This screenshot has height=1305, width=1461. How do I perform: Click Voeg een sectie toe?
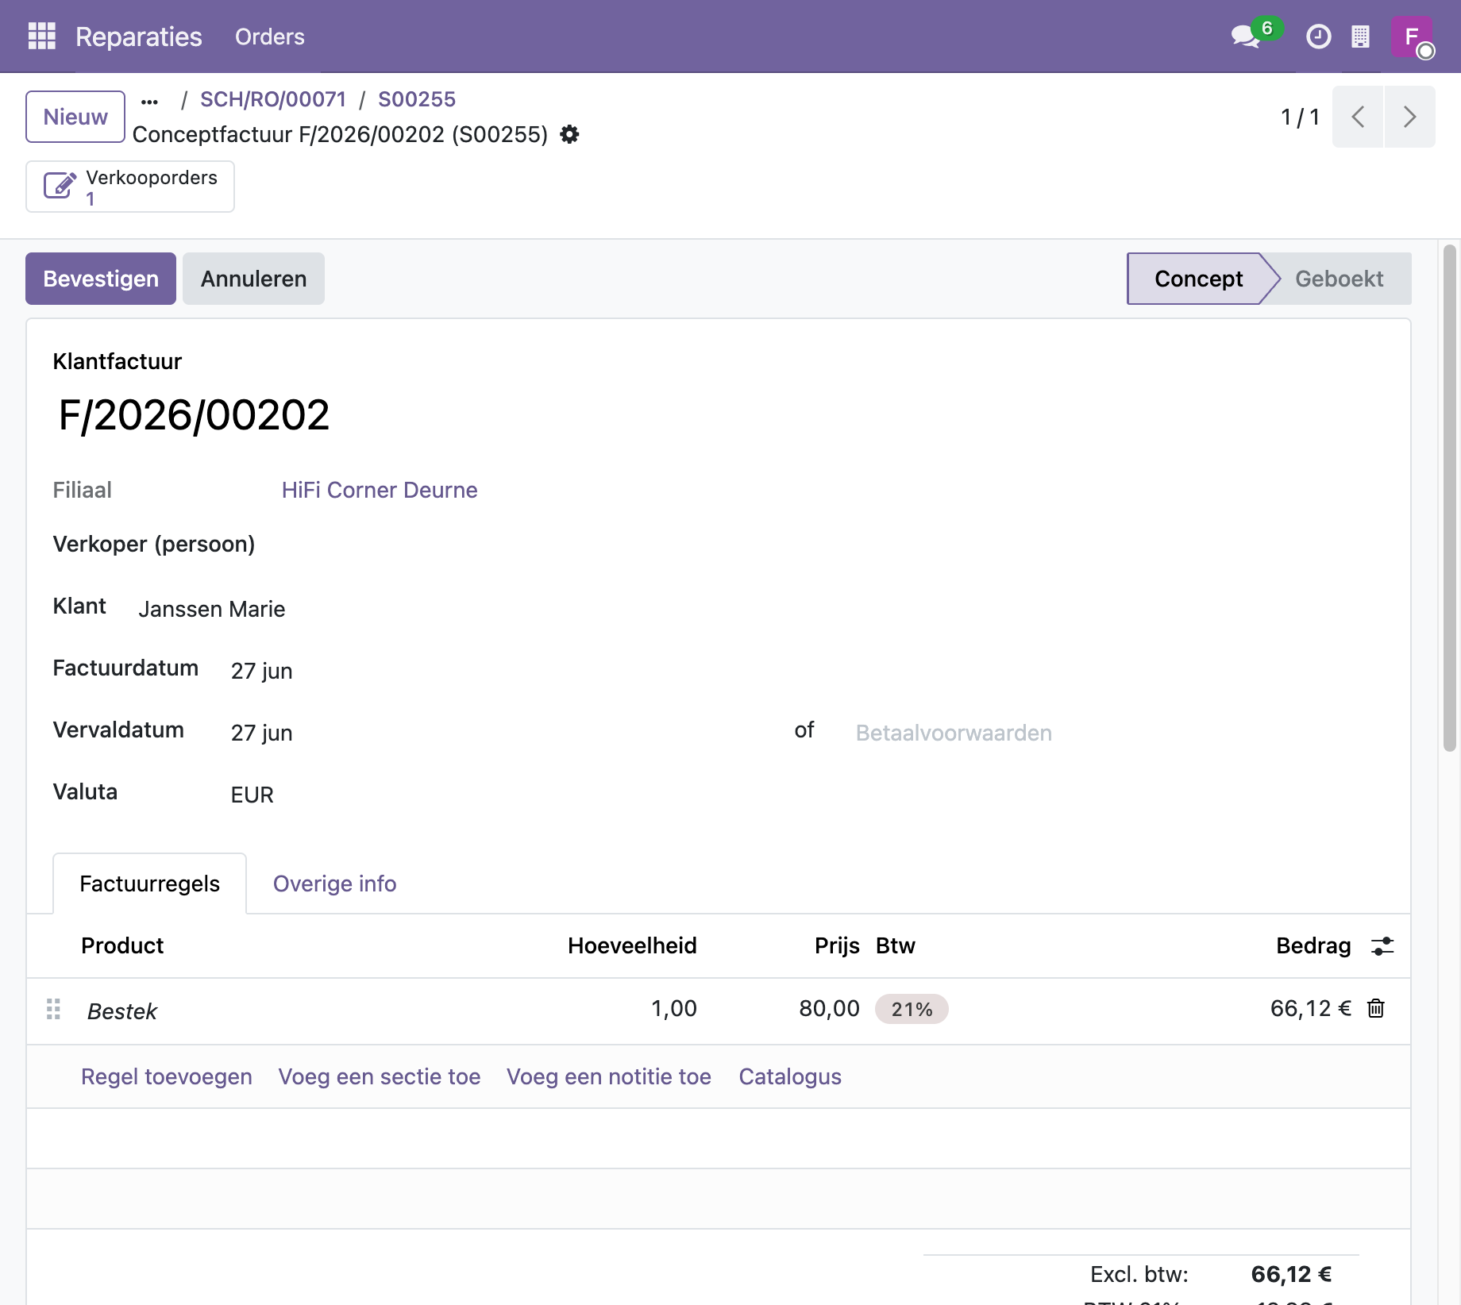380,1076
